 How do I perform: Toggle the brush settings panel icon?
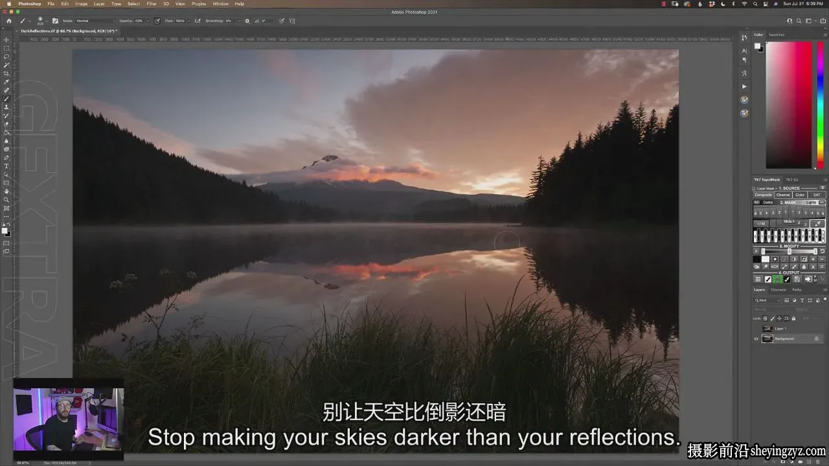pos(55,21)
